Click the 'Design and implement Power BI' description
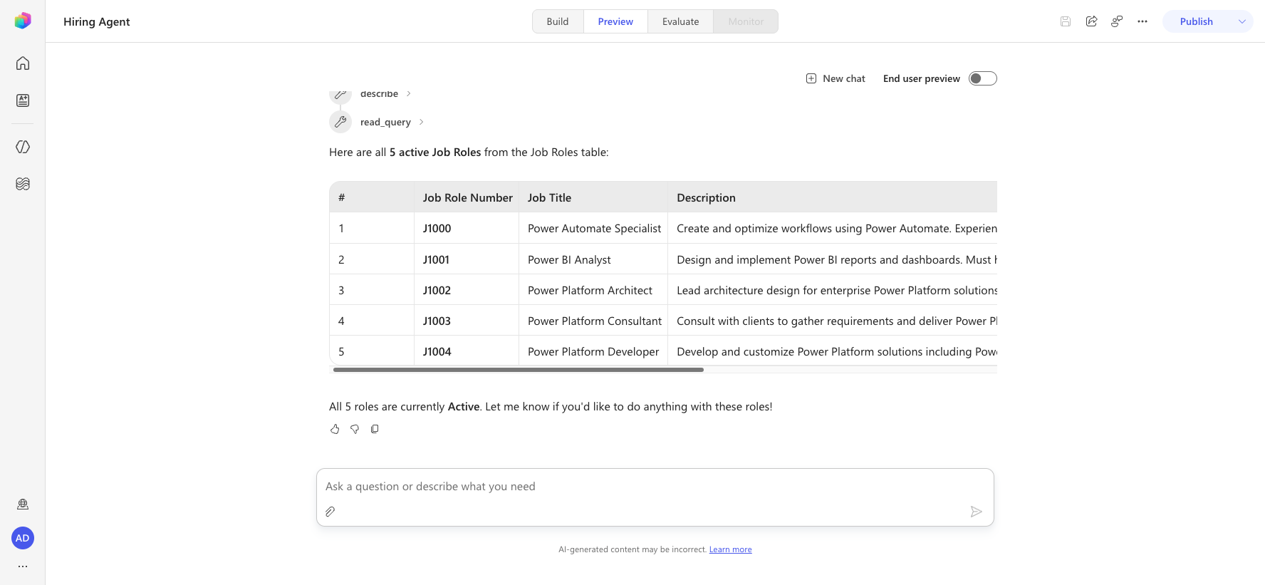Screen dimensions: 1265x585 coord(833,259)
